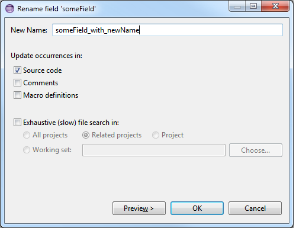Cancel the rename dialog

pyautogui.click(x=255, y=208)
